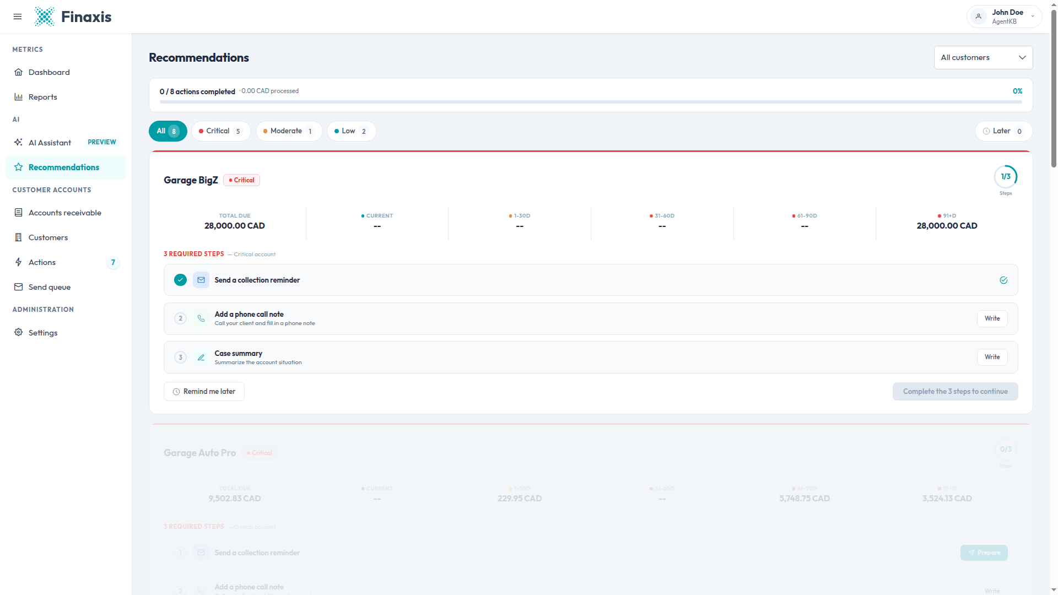Click Prepare for Garage Auto Pro reminder
The image size is (1058, 595).
coord(984,553)
